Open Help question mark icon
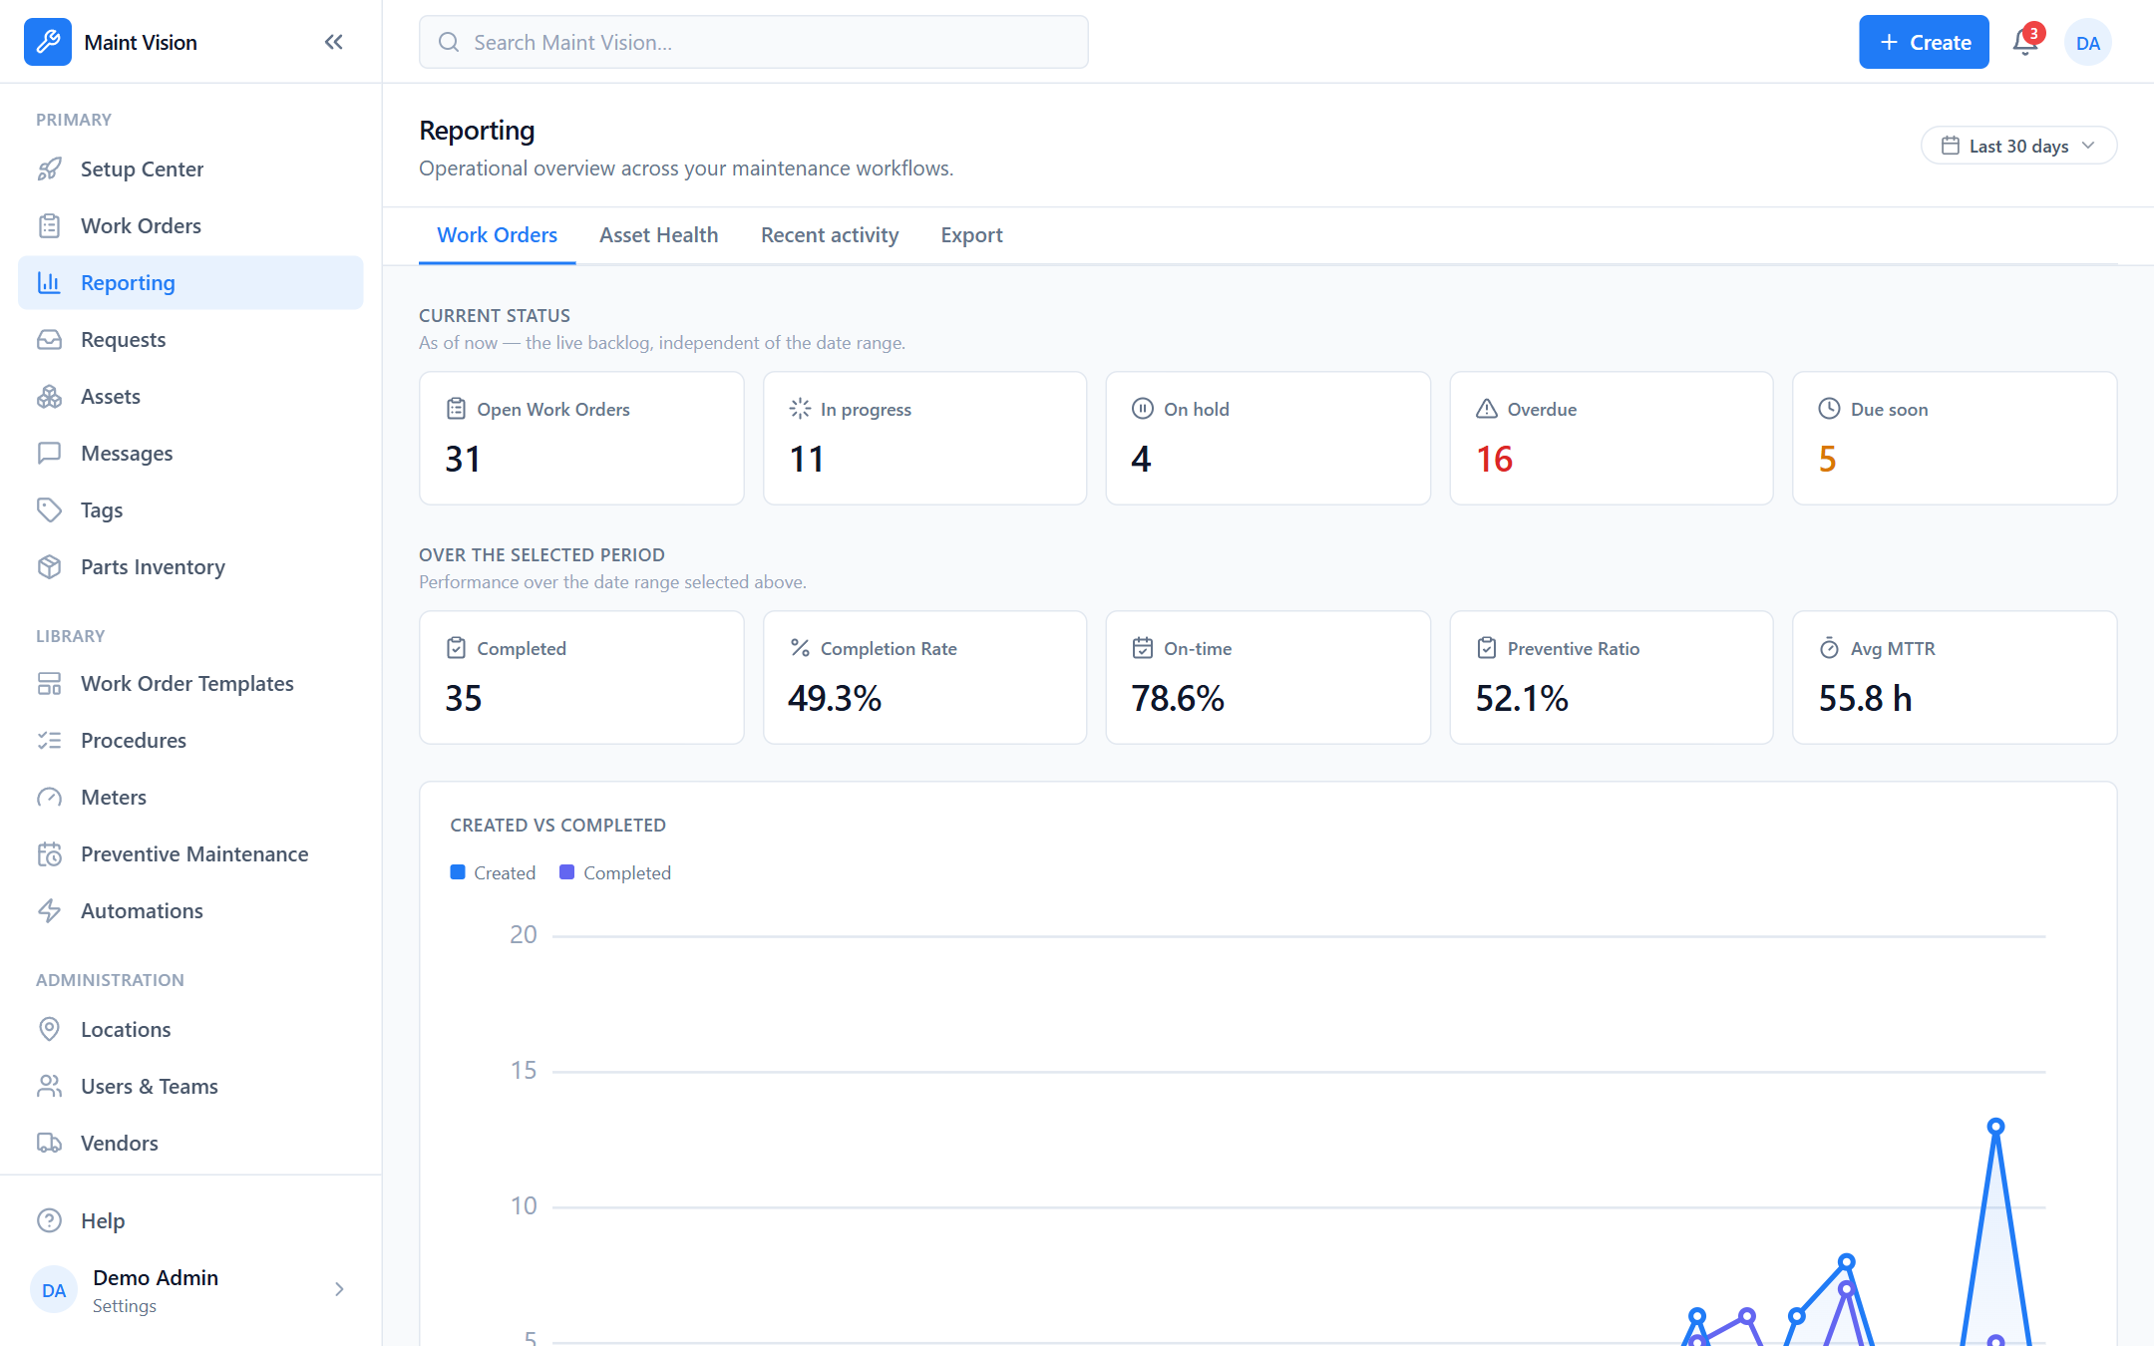This screenshot has height=1346, width=2154. [x=49, y=1221]
